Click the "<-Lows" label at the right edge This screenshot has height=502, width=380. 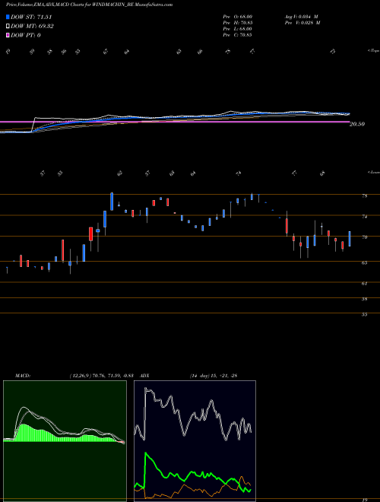point(374,172)
